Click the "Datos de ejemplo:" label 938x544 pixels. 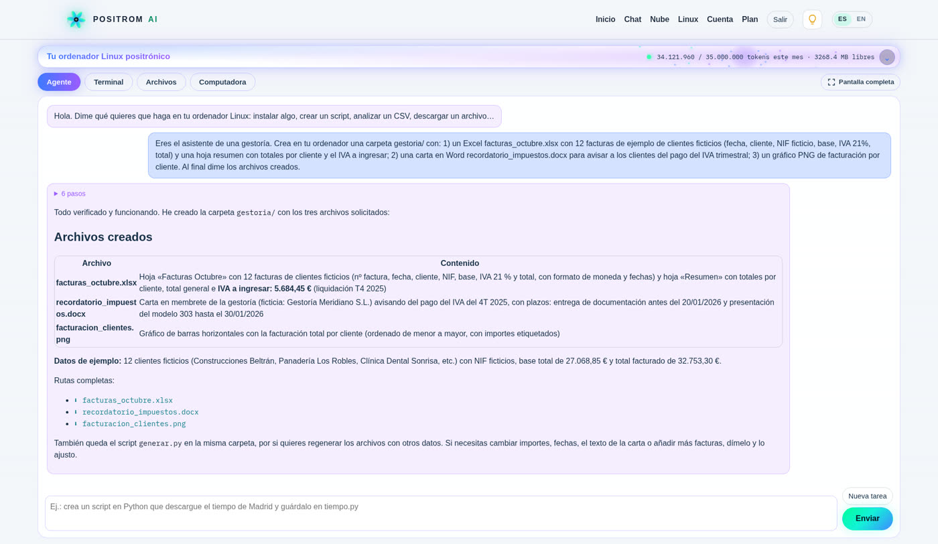tap(88, 361)
